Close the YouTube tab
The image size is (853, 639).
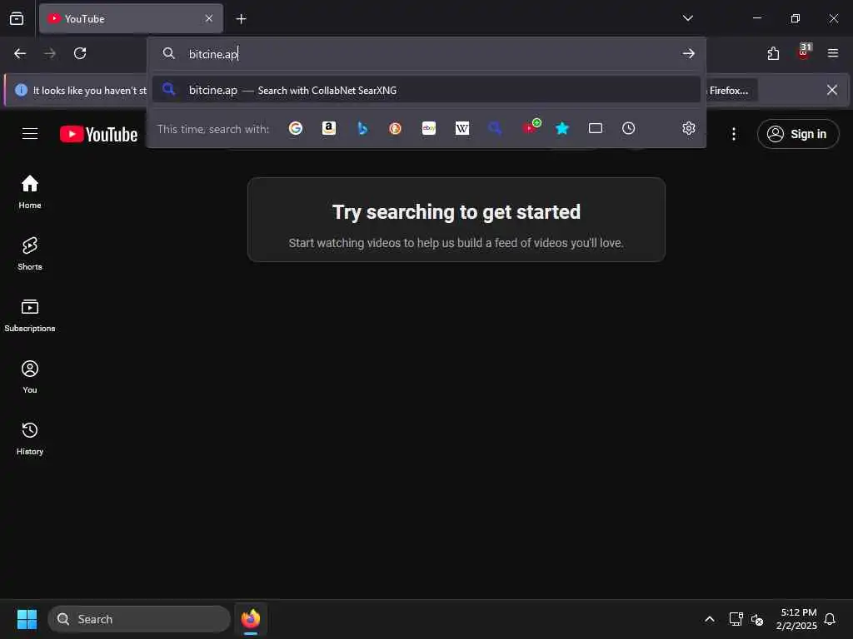pos(209,18)
